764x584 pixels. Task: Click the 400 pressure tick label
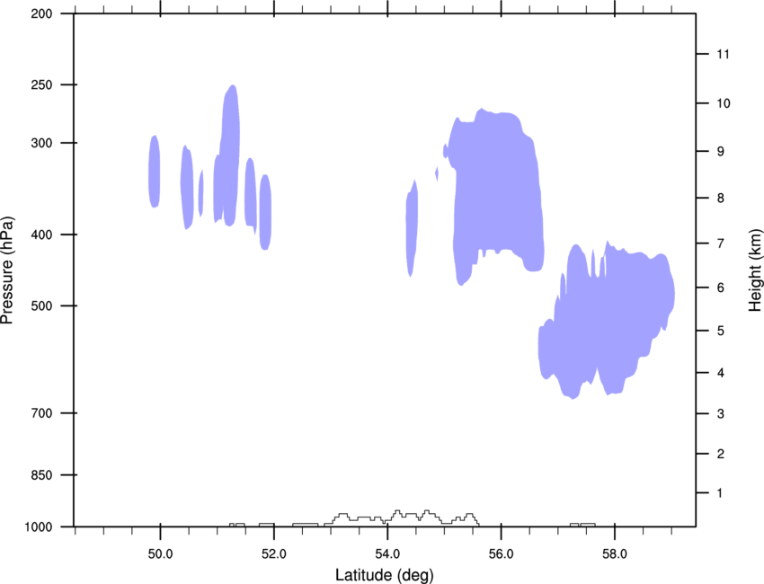click(42, 234)
